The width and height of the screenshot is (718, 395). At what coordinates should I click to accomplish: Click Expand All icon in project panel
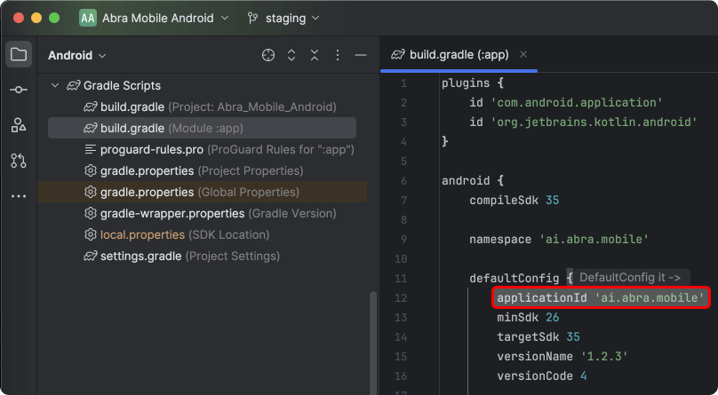(291, 55)
